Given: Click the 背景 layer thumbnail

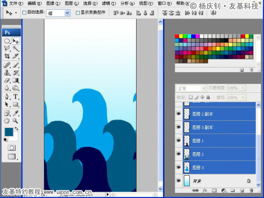Looking at the screenshot, I should [x=187, y=181].
